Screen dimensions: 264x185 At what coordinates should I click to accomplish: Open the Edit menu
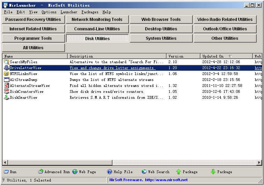coord(21,12)
